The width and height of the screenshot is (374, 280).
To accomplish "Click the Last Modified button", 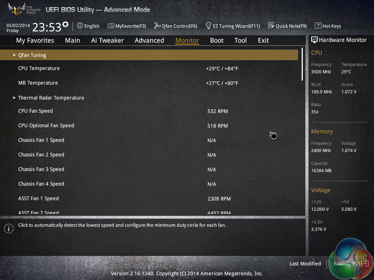I will (305, 264).
